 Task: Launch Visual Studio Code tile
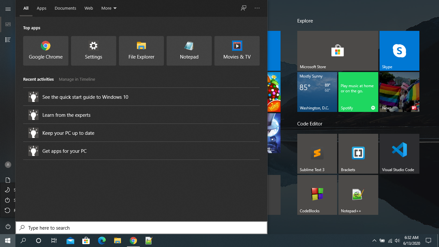tap(399, 154)
